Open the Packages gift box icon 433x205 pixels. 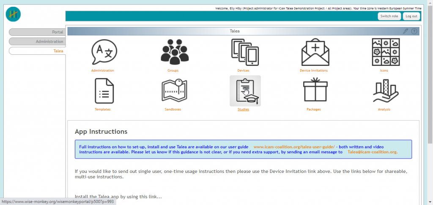[x=315, y=89]
